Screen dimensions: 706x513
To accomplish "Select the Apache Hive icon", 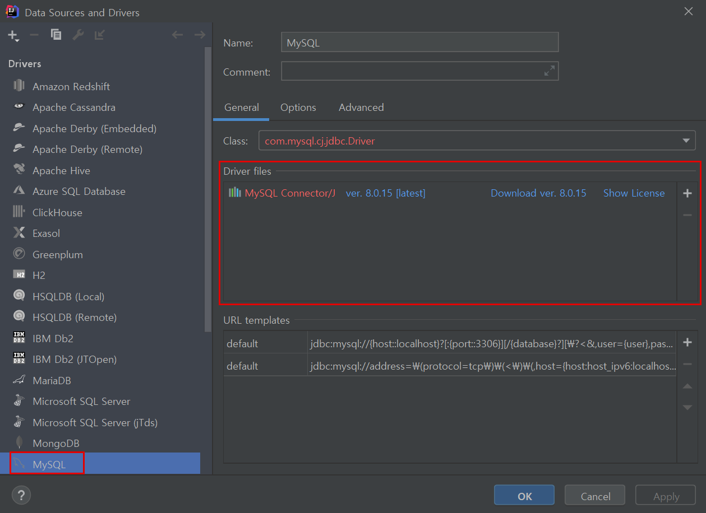I will [x=19, y=170].
